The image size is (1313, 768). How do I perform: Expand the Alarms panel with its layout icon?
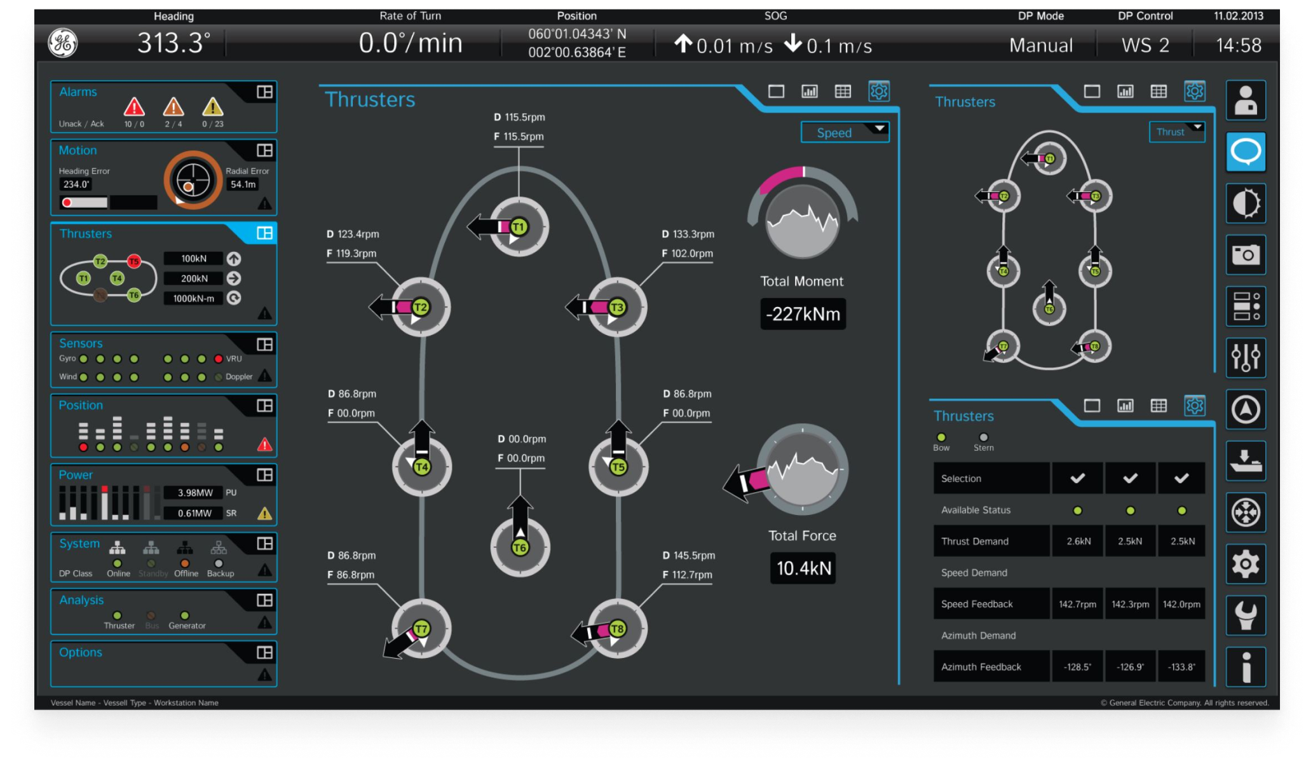click(264, 92)
